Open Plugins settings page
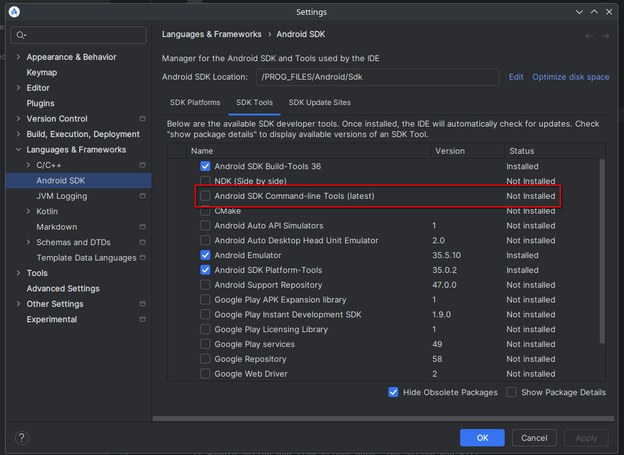Viewport: 624px width, 455px height. 41,103
